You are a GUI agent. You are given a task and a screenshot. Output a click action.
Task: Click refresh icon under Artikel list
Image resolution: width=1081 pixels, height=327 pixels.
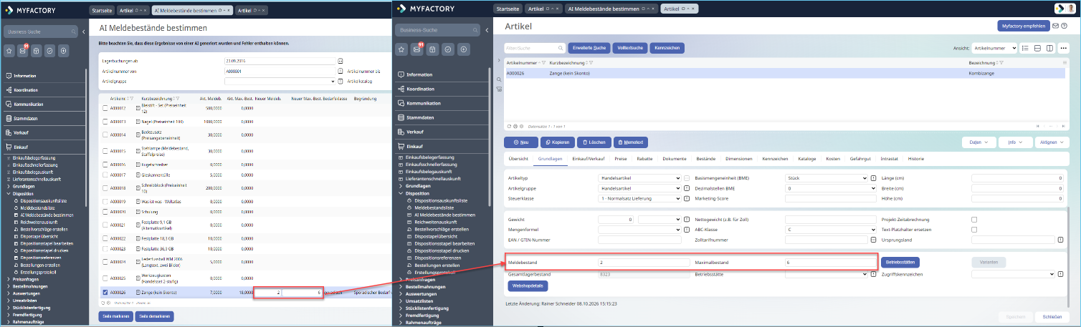[508, 126]
